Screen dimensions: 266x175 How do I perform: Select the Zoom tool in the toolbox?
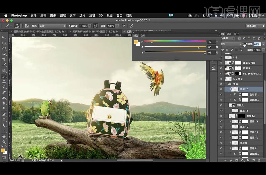point(4,142)
